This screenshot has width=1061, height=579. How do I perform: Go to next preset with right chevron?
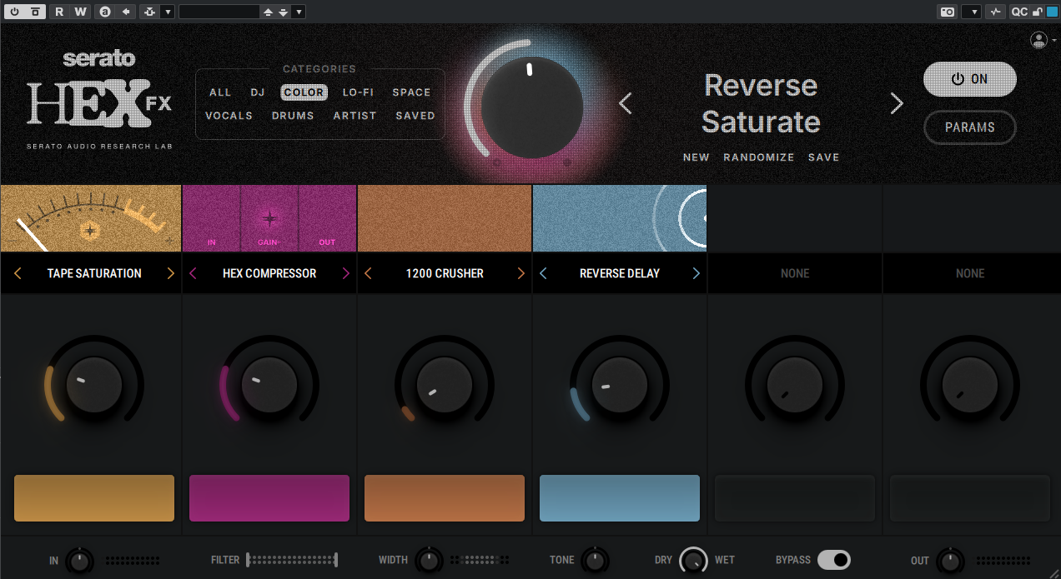(897, 103)
